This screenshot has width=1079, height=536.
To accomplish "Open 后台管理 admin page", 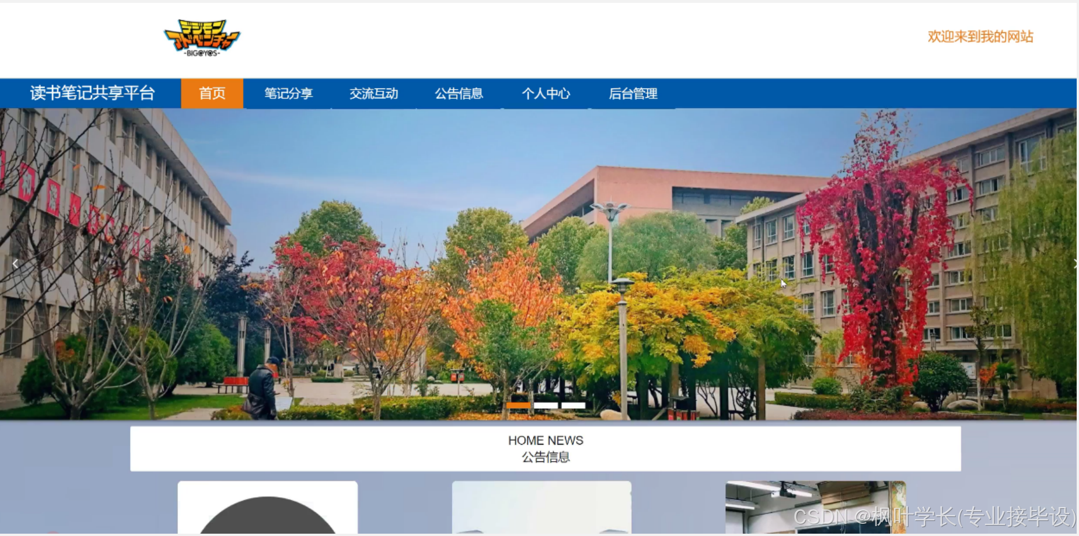I will point(633,94).
